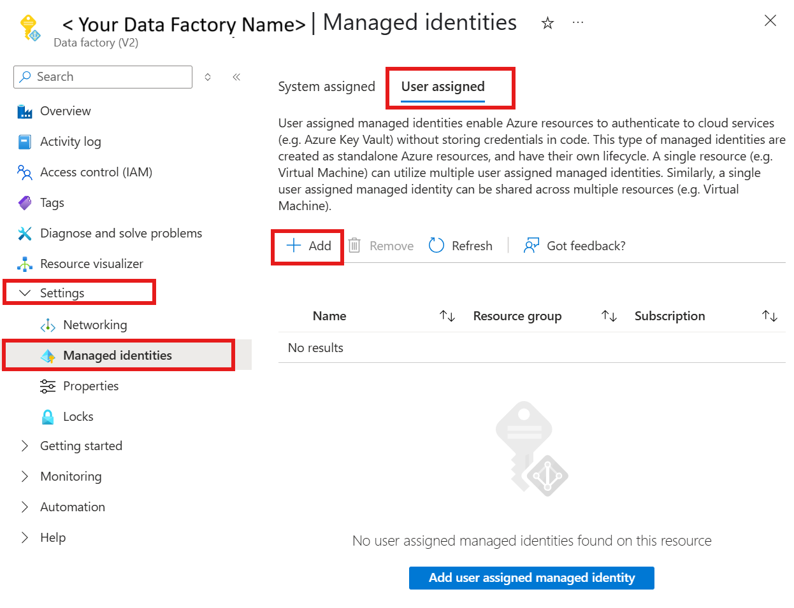Click the Refresh icon in toolbar
This screenshot has width=794, height=608.
pos(437,246)
